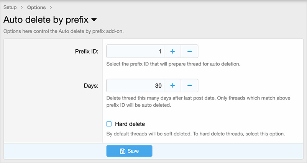Toggle option via Hard delete label text
The width and height of the screenshot is (307, 163).
130,124
